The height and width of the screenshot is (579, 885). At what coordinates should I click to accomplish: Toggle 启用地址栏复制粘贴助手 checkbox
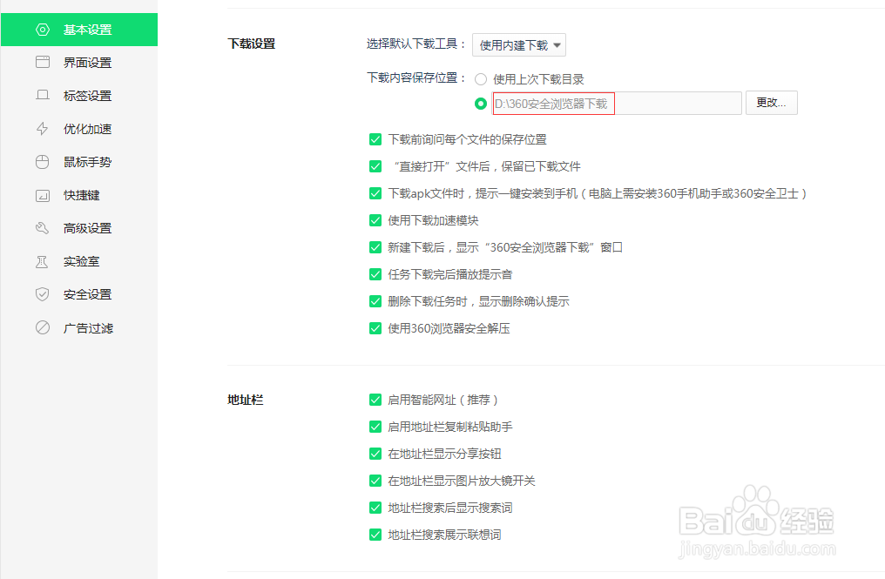[375, 427]
